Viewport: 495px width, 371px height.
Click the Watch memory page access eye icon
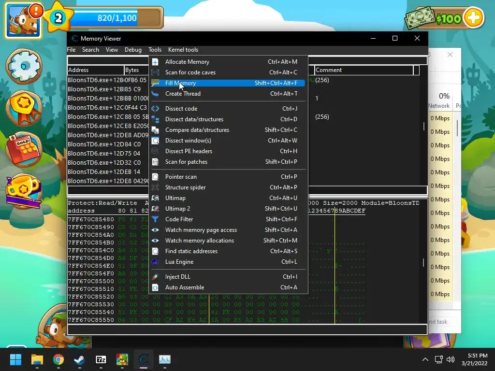coord(155,230)
